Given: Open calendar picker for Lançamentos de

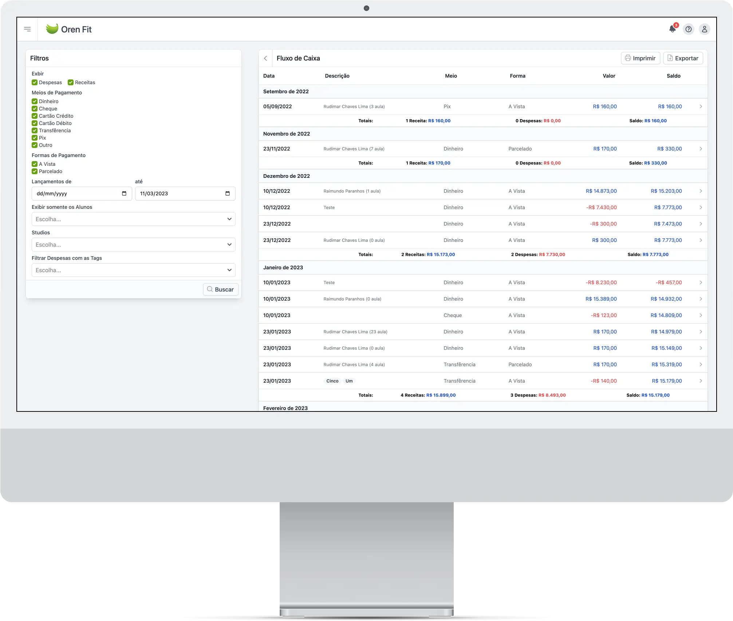Looking at the screenshot, I should (124, 194).
